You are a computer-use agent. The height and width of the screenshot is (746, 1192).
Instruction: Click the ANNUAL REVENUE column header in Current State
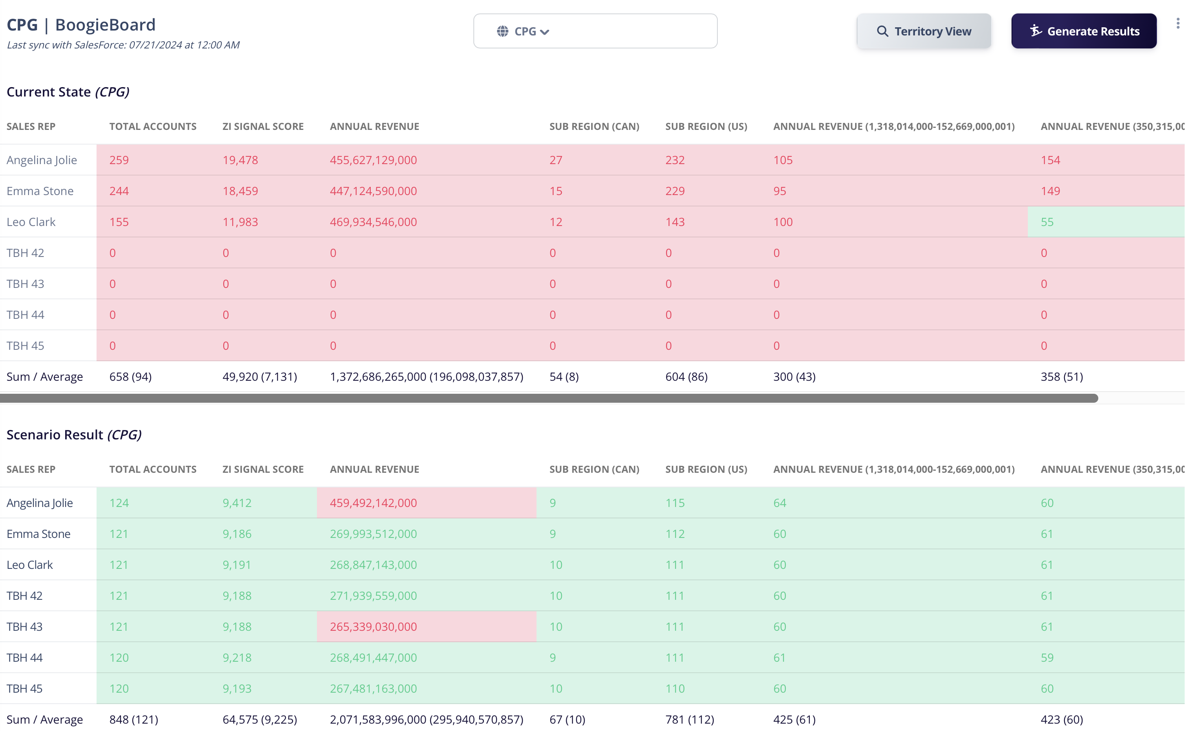pyautogui.click(x=374, y=126)
